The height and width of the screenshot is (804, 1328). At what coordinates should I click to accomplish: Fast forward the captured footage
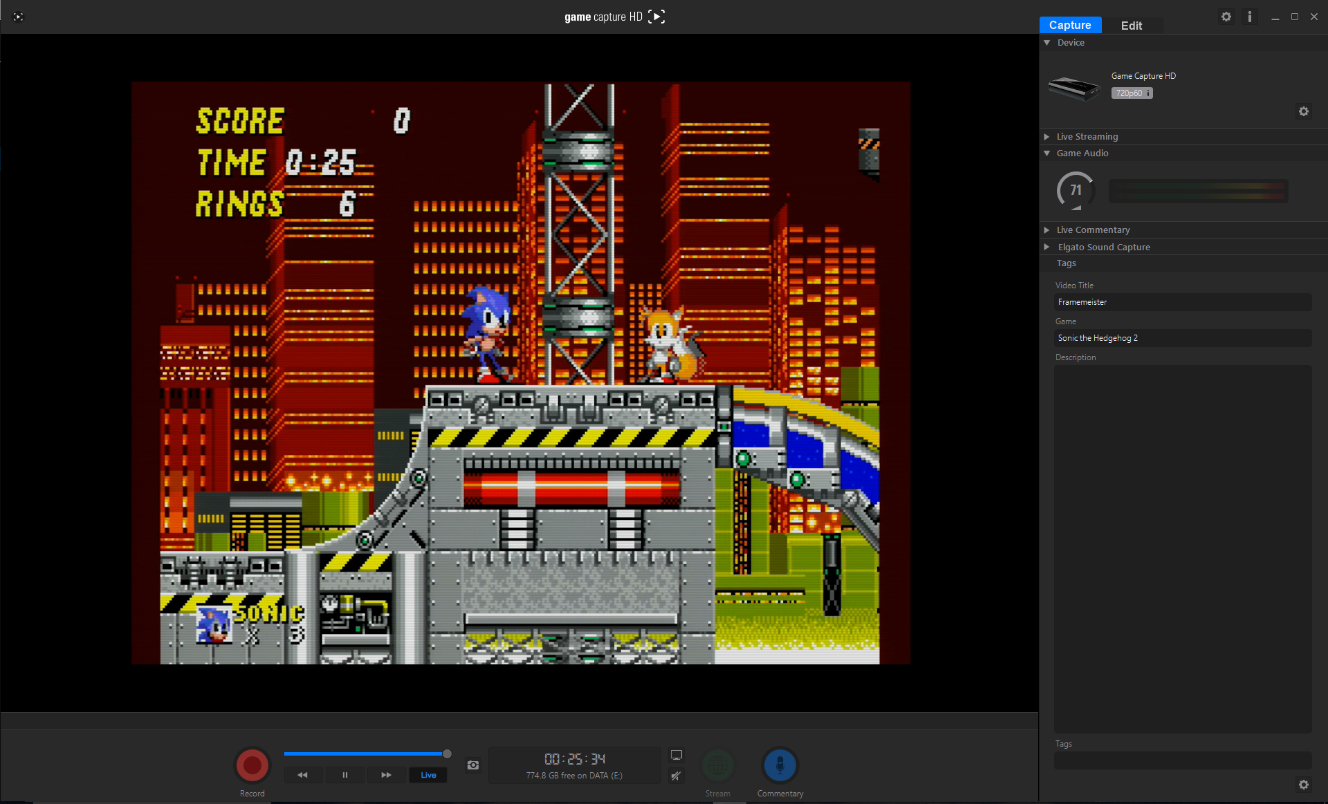pos(386,775)
